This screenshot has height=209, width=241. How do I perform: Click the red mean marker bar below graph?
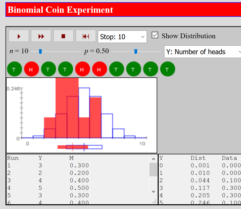(x=73, y=147)
